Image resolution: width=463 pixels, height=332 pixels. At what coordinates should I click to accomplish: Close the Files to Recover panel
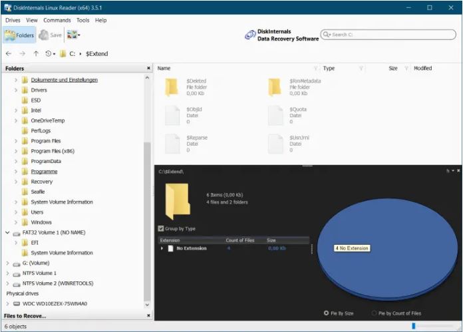(x=148, y=316)
